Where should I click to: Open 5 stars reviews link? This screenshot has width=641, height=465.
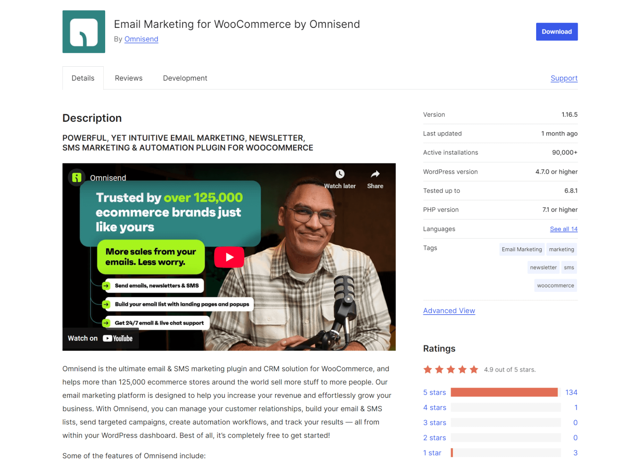(434, 392)
